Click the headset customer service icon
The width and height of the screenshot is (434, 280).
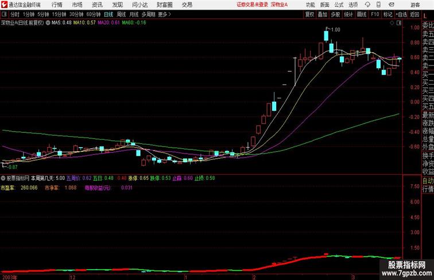[367, 5]
